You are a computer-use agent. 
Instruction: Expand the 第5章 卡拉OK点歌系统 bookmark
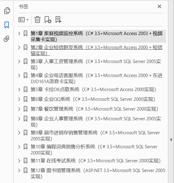[19, 90]
